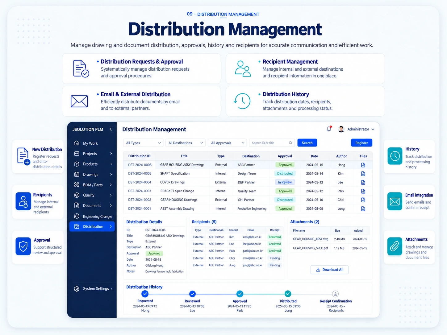This screenshot has height=335, width=447.
Task: Open file icon for DST-2024-0005 row
Action: pos(363,174)
